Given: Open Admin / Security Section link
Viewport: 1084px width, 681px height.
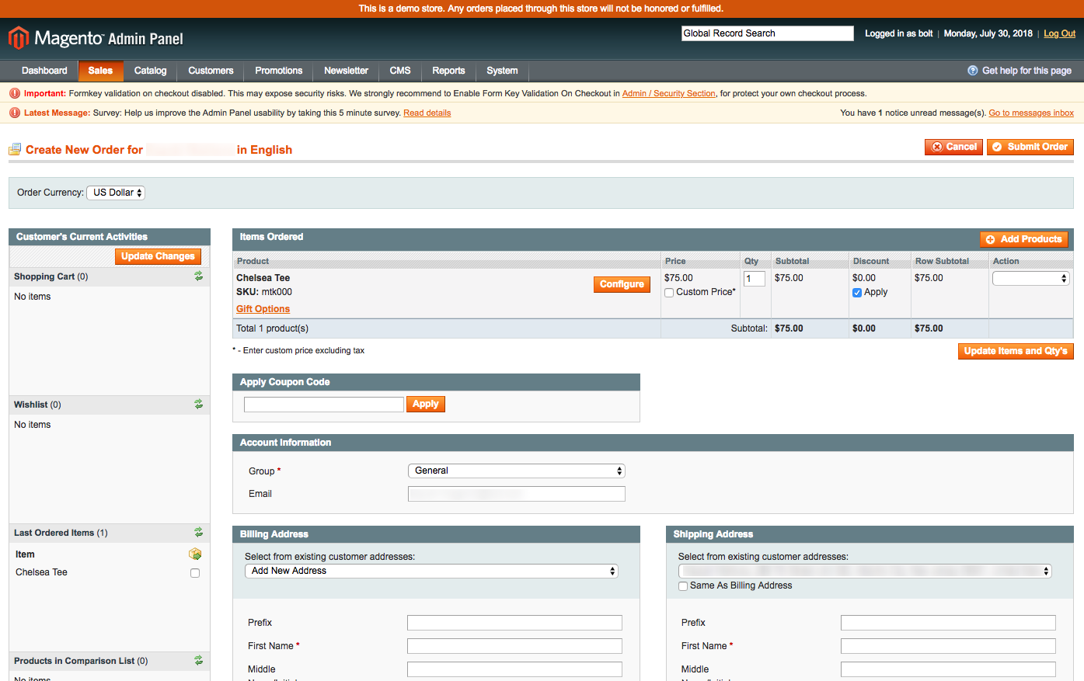Looking at the screenshot, I should click(x=668, y=93).
